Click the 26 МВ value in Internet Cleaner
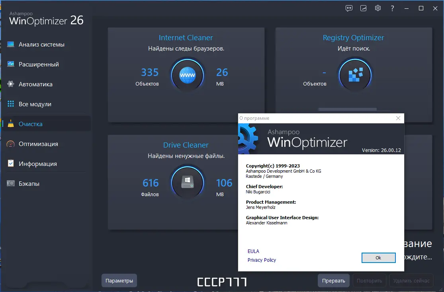 point(222,72)
